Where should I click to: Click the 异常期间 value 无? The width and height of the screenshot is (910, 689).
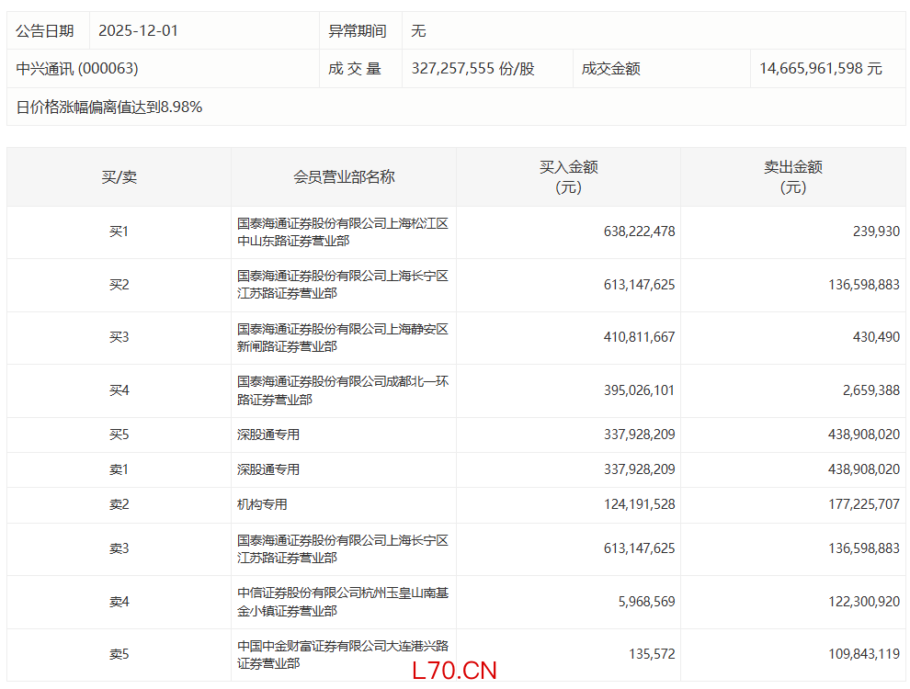pos(418,30)
